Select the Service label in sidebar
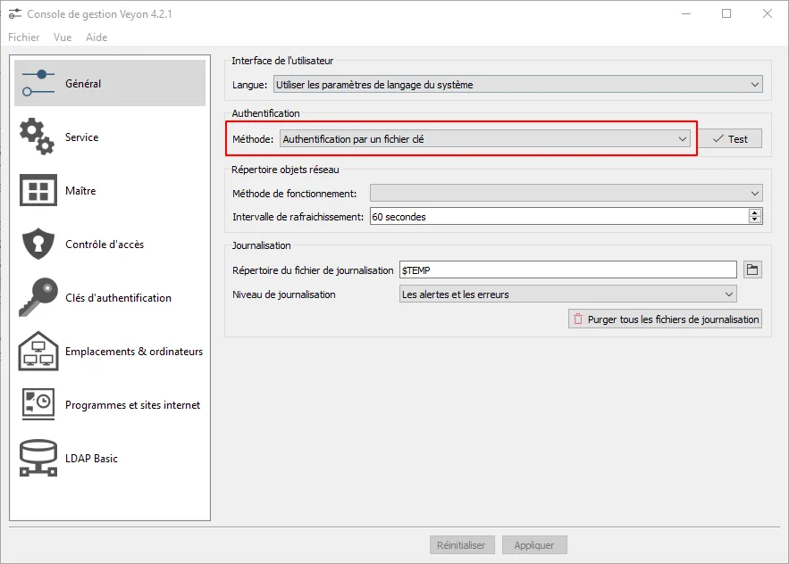The height and width of the screenshot is (564, 789). point(81,137)
